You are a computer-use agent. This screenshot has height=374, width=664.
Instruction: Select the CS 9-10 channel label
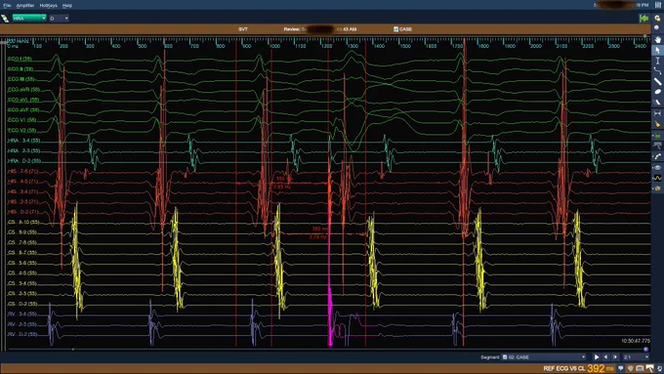click(23, 222)
